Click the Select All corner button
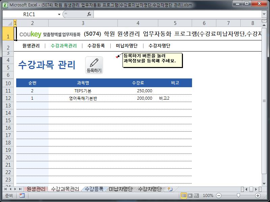This screenshot has height=202, width=270. coord(8,23)
